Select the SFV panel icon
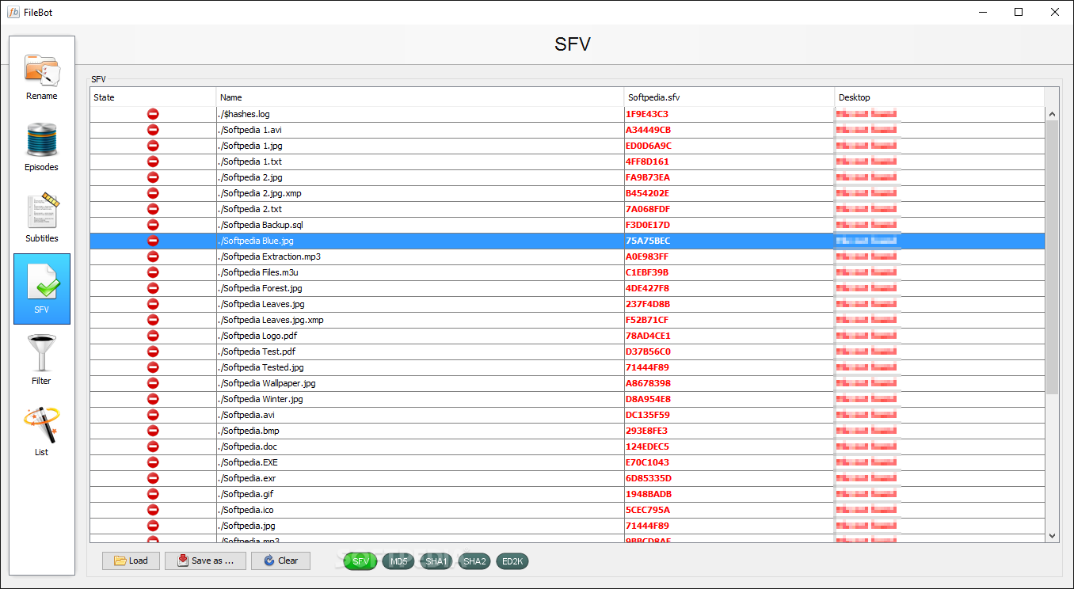 (x=42, y=289)
